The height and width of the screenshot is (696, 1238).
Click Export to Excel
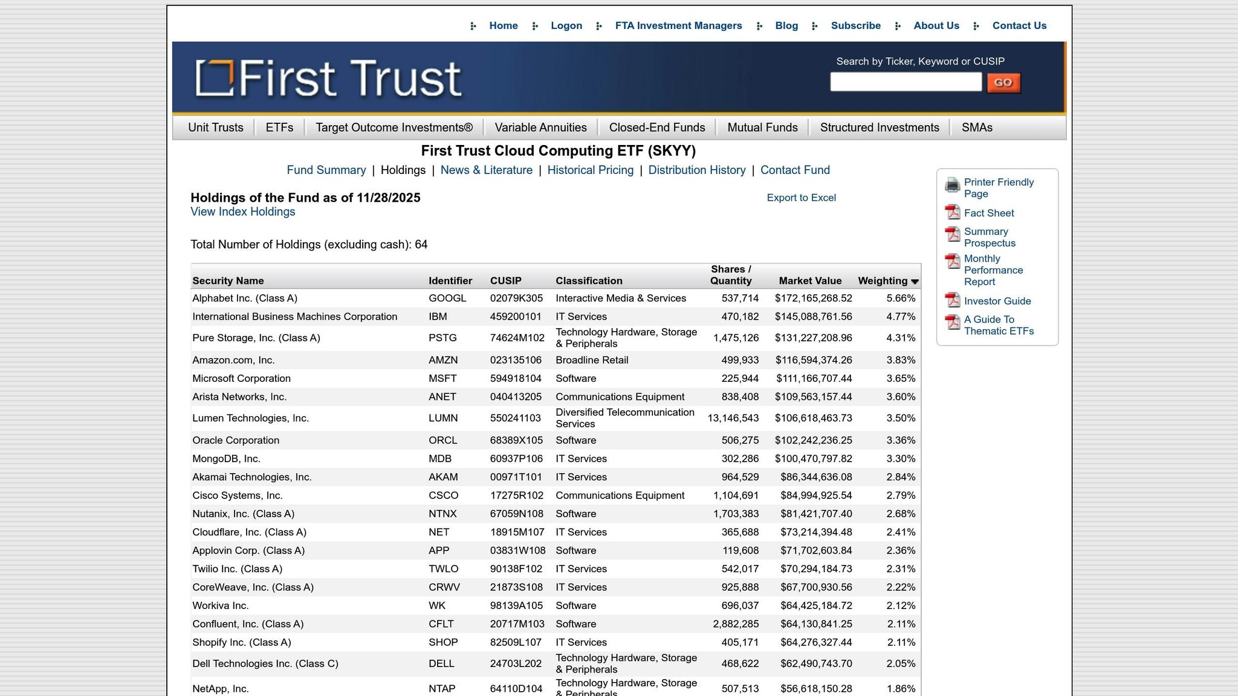click(801, 198)
